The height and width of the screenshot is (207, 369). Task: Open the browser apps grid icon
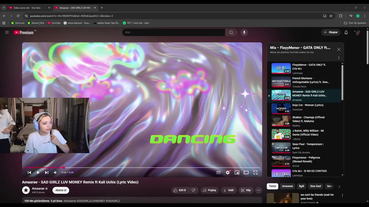pyautogui.click(x=4, y=23)
